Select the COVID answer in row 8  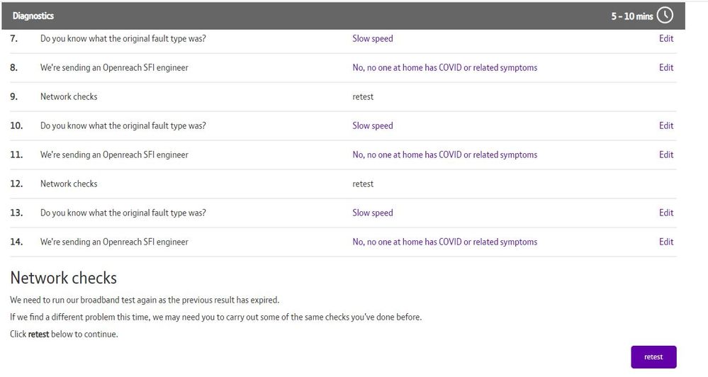coord(444,68)
